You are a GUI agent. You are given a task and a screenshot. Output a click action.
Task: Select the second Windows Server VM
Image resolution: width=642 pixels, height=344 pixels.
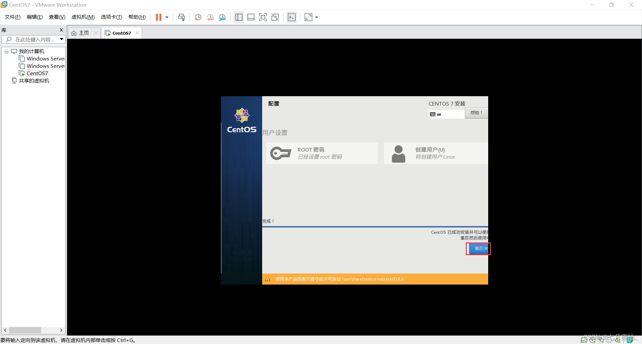pyautogui.click(x=42, y=66)
